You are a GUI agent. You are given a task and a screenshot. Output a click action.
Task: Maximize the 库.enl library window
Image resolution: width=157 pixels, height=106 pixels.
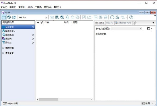pyautogui.click(x=147, y=12)
